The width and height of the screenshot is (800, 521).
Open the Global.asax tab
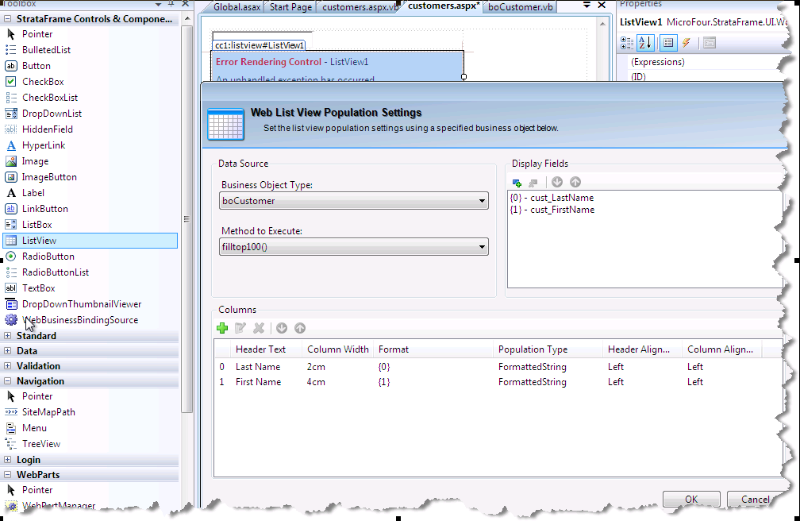(x=238, y=7)
